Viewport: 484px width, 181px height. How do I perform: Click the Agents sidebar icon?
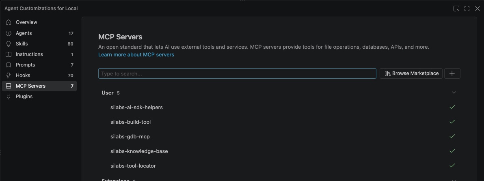[x=9, y=33]
